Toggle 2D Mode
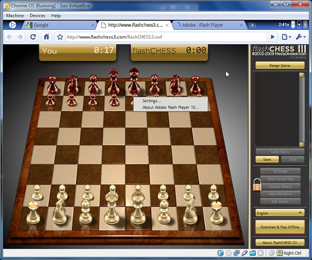Viewport: 312px width, 260px height. point(280,171)
